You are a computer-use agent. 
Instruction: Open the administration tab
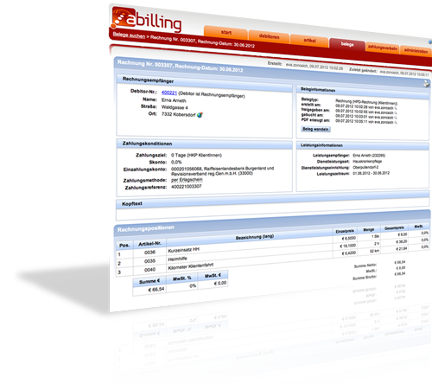point(416,51)
